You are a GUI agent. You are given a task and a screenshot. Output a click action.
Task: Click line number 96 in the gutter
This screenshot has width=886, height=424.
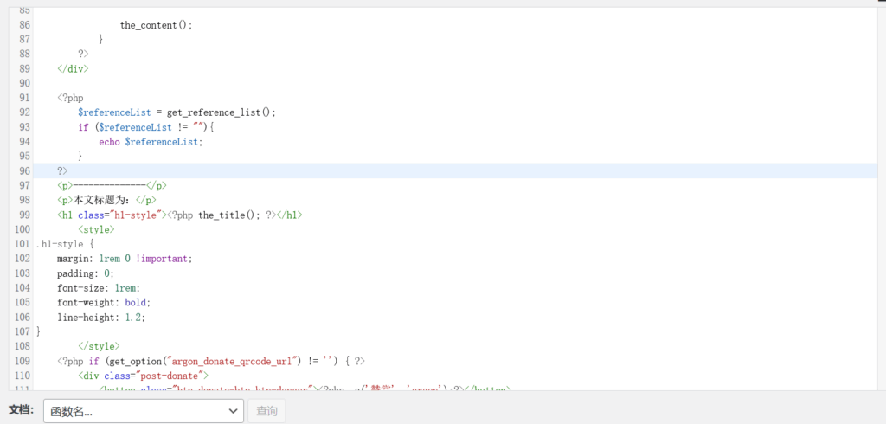(22, 170)
